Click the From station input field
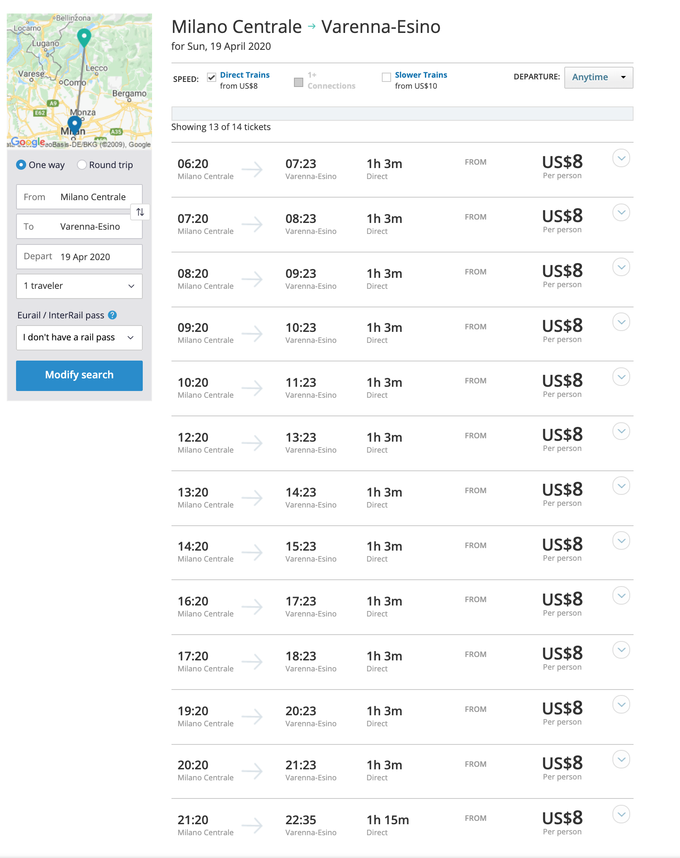This screenshot has height=858, width=680. click(x=79, y=197)
